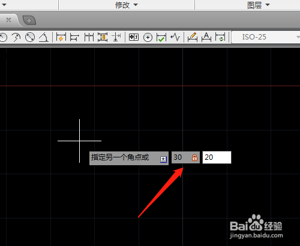Screen dimensions: 300x246
Task: Select the Baseline dimension tool
Action: point(74,37)
